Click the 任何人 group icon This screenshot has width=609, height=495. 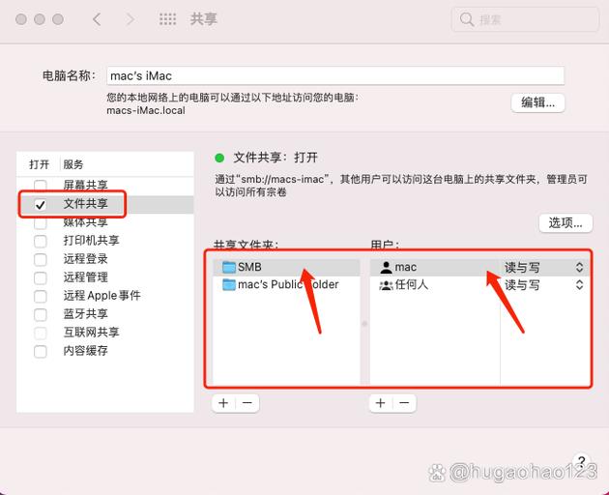point(386,285)
